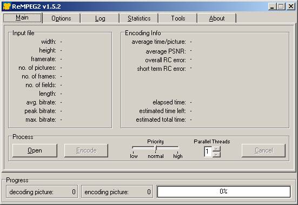Screen dimensions: 298x205
Task: Click the 'encoding picture:' counter label
Action: coord(107,192)
